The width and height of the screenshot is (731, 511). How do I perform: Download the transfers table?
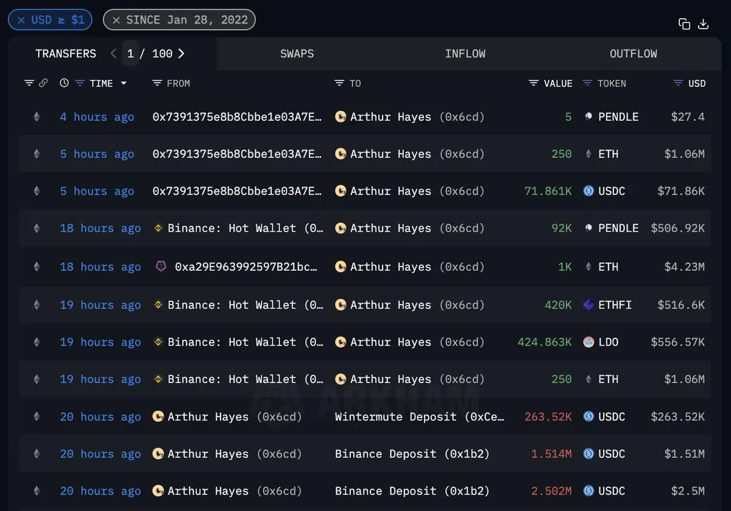(x=703, y=24)
